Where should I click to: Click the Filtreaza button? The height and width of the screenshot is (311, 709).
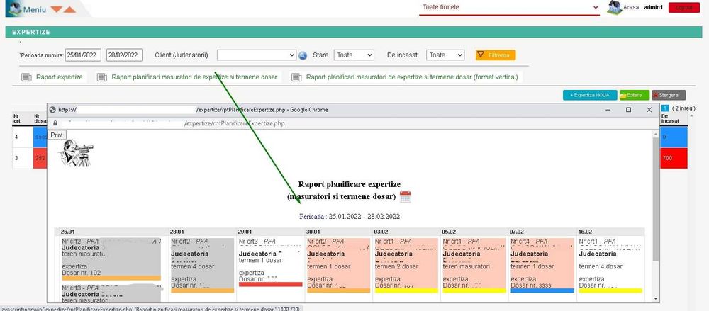(495, 55)
